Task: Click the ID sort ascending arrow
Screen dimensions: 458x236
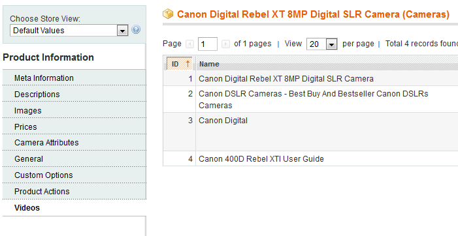Action: point(188,64)
